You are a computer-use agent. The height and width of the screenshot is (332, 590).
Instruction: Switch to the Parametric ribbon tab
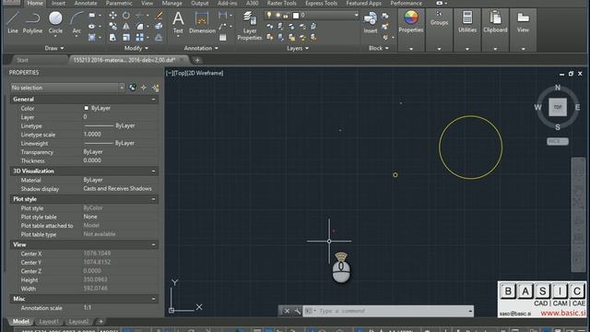[x=119, y=3]
